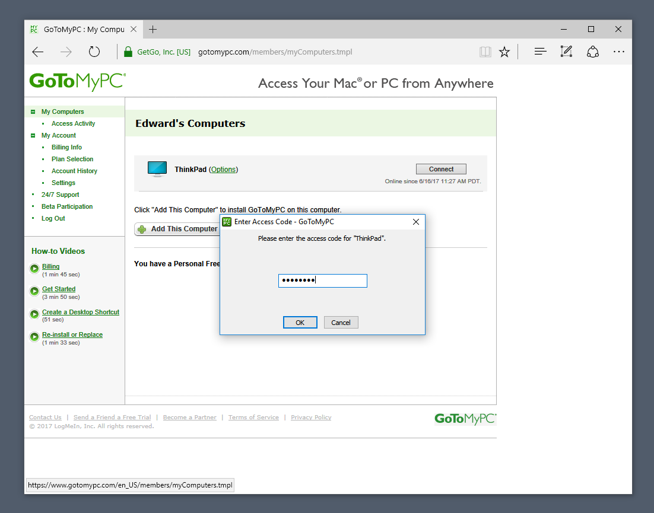Click the browser forward arrow
The height and width of the screenshot is (513, 654).
(x=66, y=52)
